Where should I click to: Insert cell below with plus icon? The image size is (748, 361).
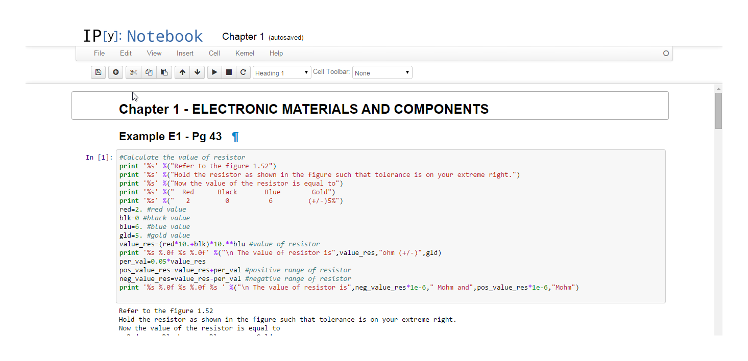[x=115, y=72]
